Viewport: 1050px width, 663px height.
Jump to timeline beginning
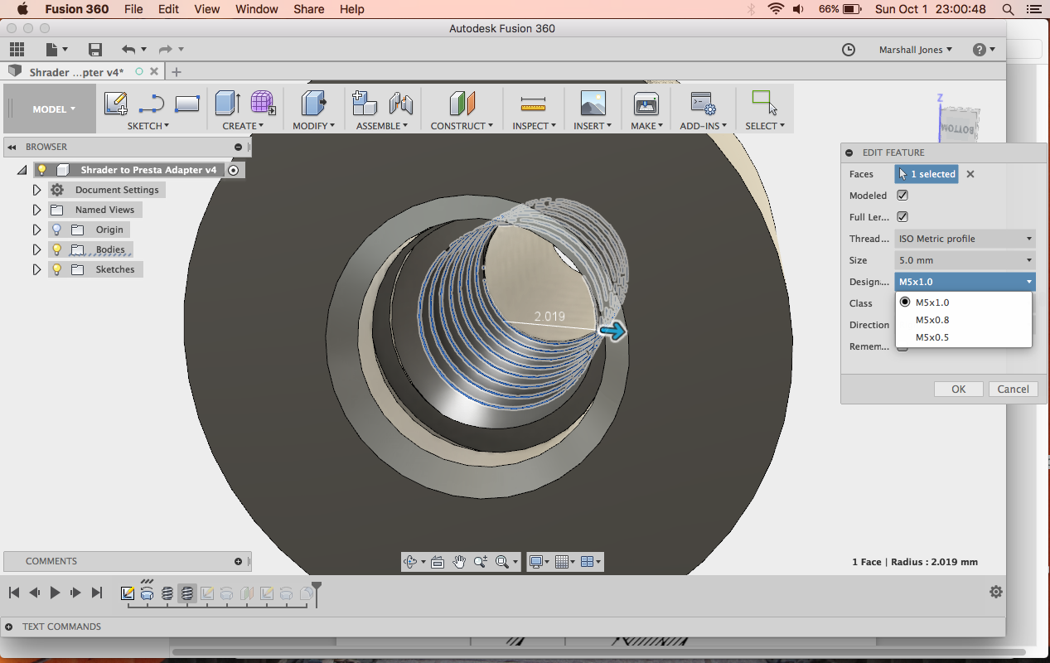tap(14, 593)
